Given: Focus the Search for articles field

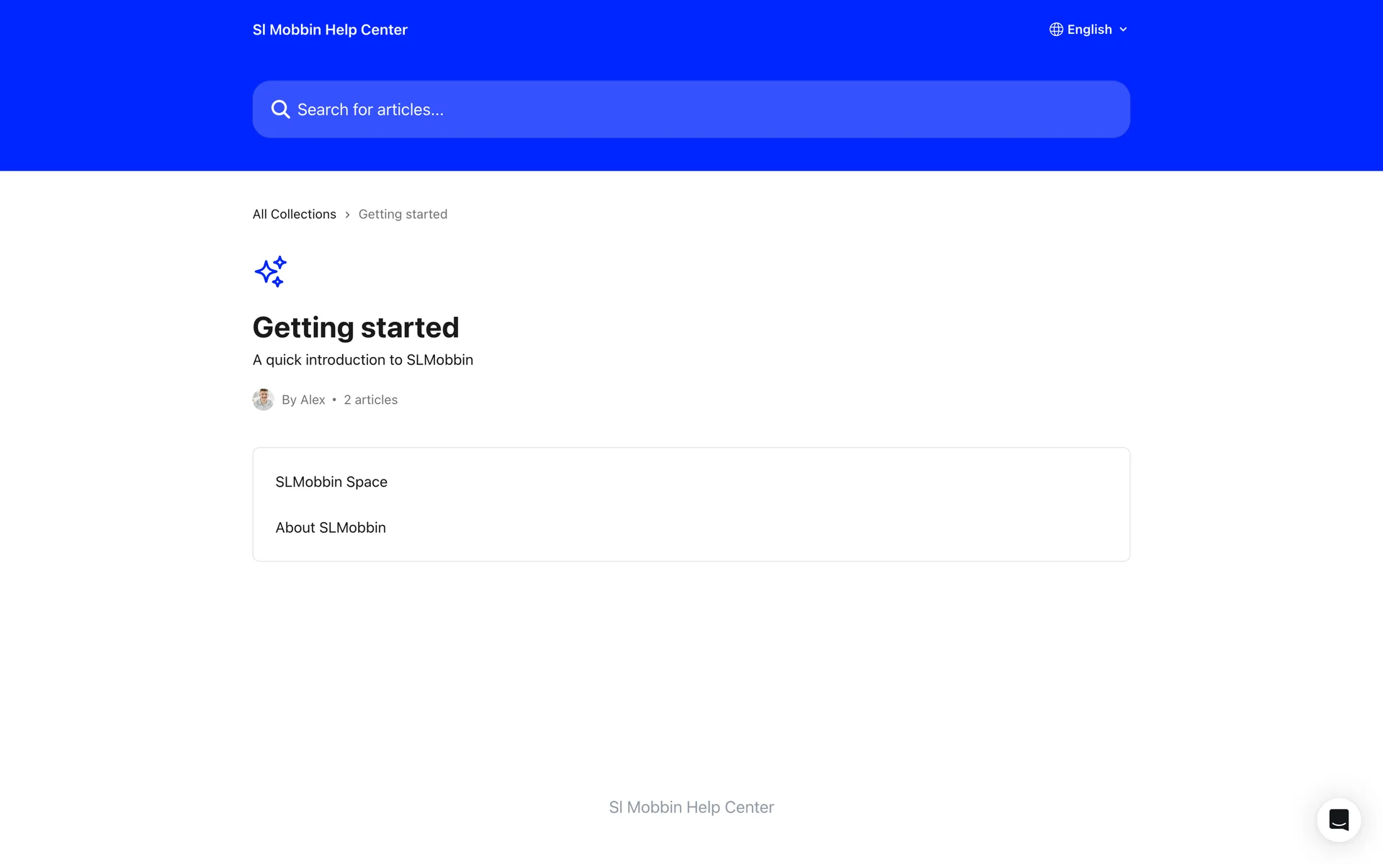Looking at the screenshot, I should tap(691, 109).
